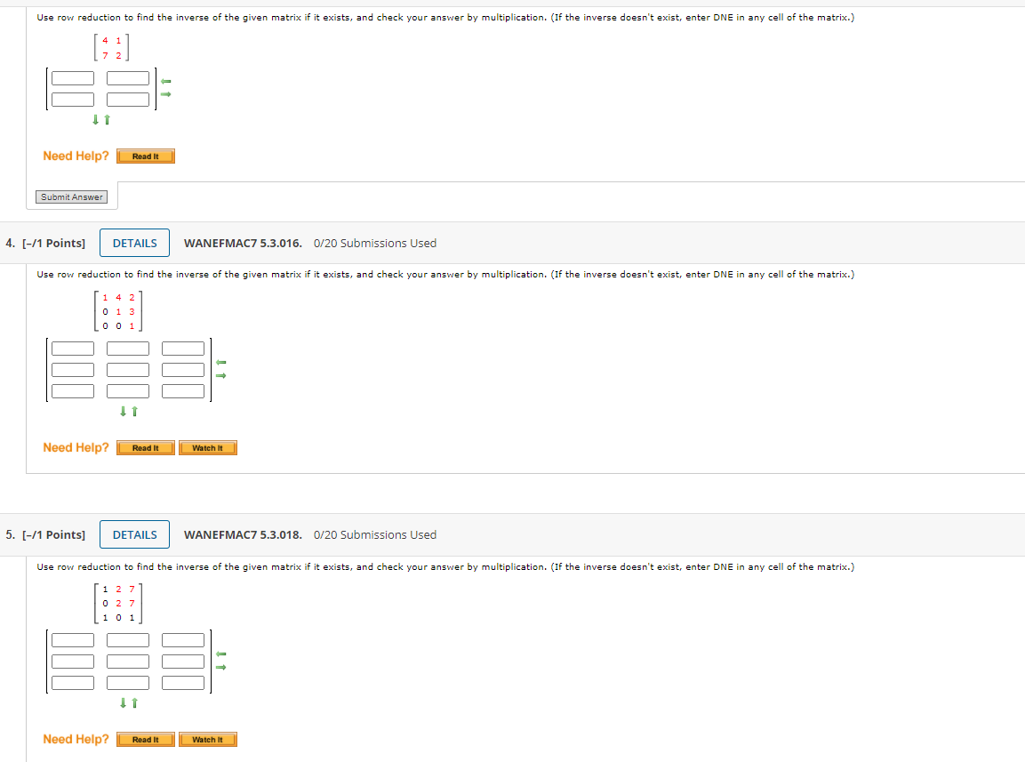Click the top-left answer cell of the first matrix
Image resolution: width=1025 pixels, height=762 pixels.
(x=72, y=77)
